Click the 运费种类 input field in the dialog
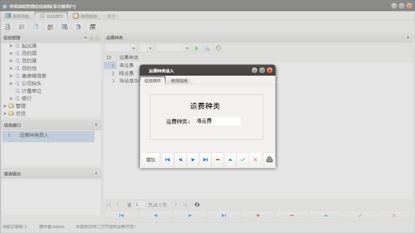The width and height of the screenshot is (415, 233). tap(217, 121)
